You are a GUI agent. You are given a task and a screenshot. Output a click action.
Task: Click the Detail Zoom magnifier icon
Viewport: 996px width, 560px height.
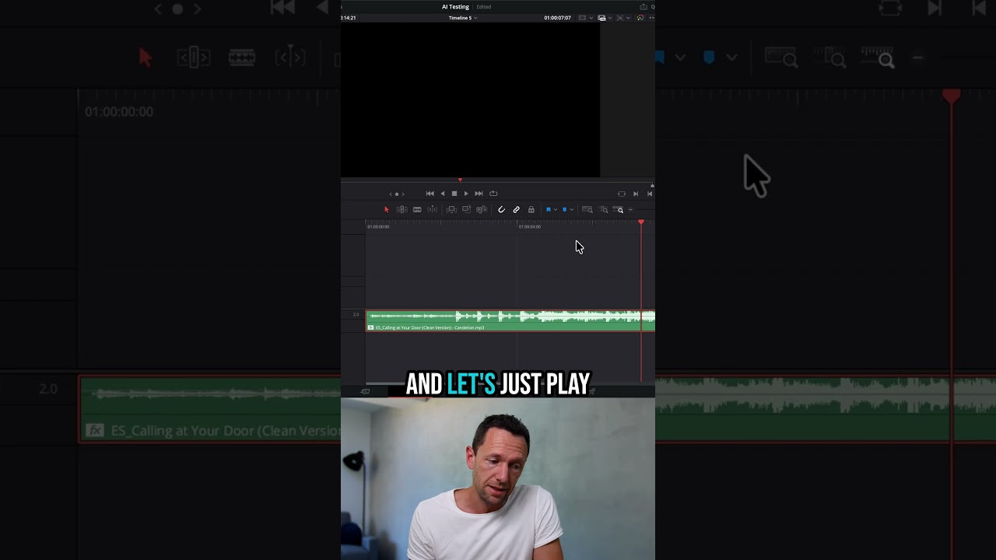(x=604, y=210)
